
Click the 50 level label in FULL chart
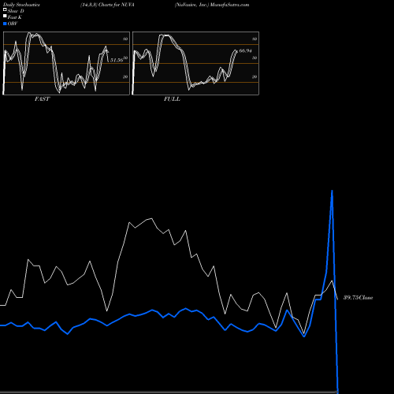click(255, 58)
